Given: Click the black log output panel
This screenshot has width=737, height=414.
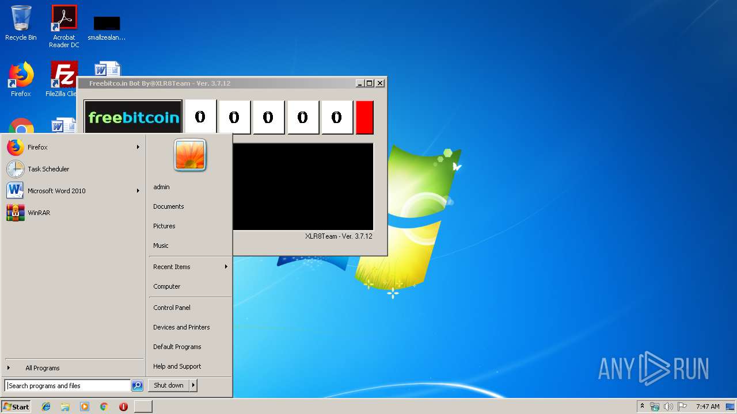Looking at the screenshot, I should click(x=303, y=187).
